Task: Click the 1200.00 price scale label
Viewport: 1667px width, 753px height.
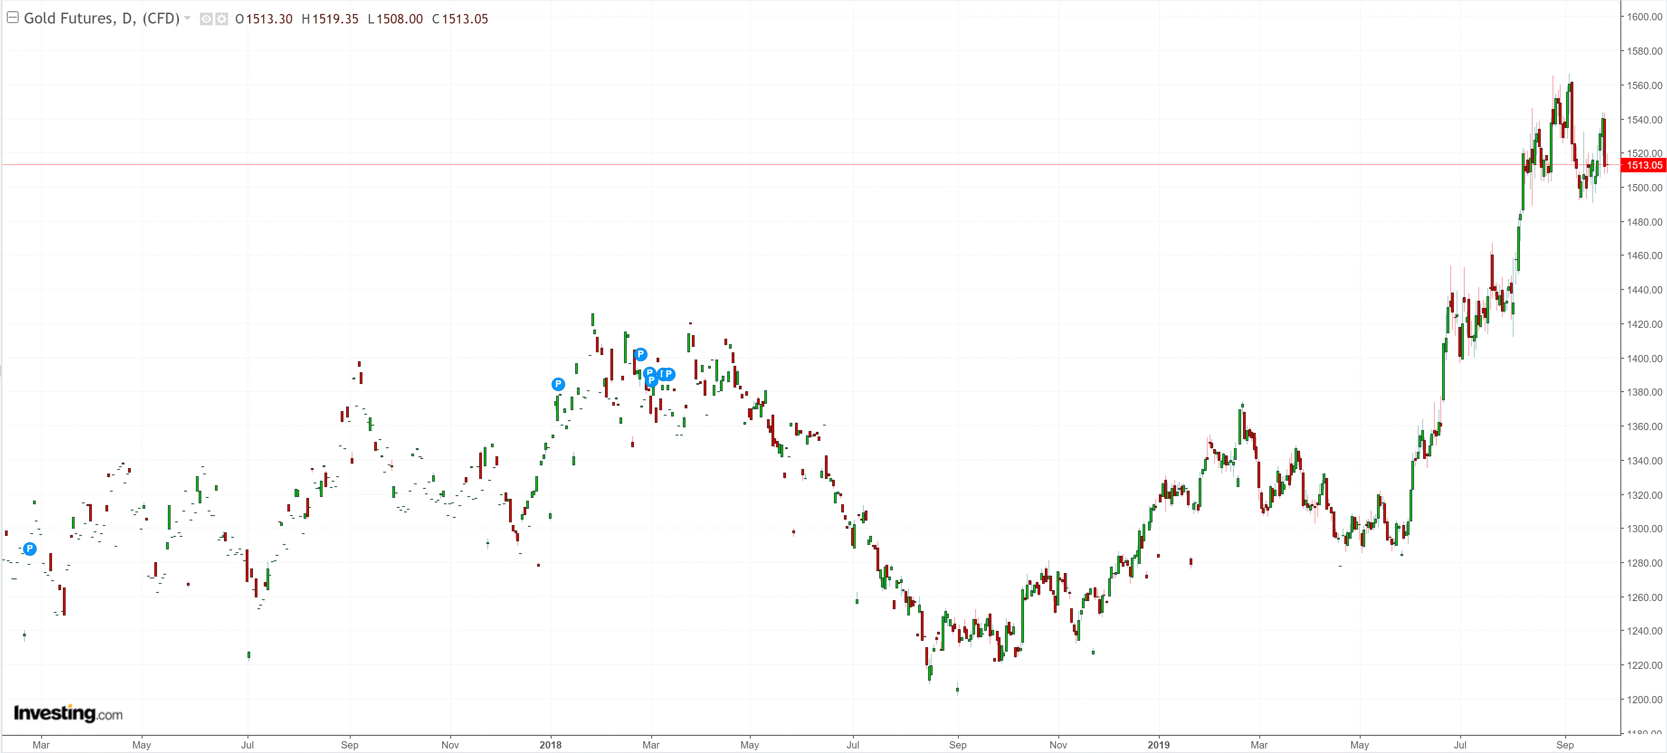Action: coord(1644,699)
